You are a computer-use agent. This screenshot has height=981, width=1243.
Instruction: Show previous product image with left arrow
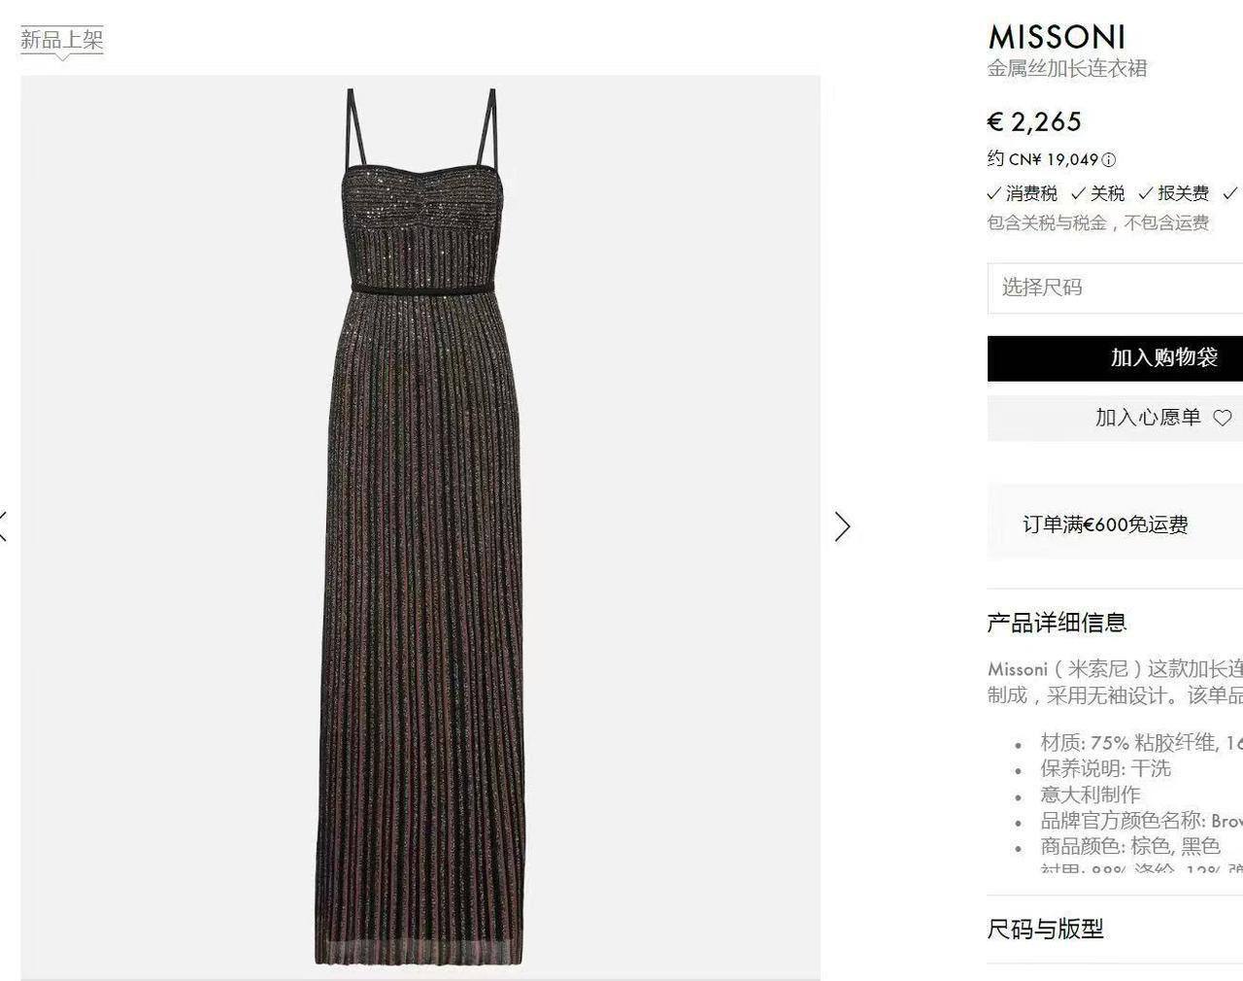3,526
